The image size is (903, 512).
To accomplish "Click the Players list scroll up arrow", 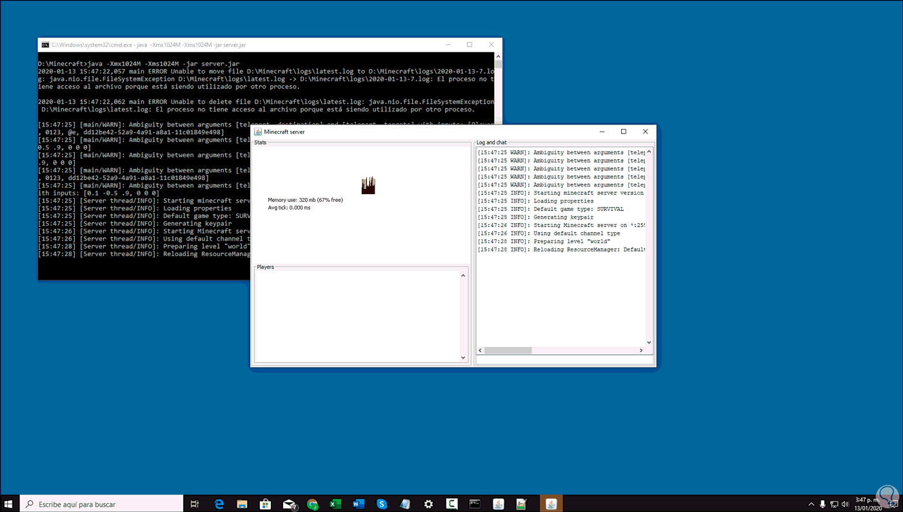I will tap(463, 276).
